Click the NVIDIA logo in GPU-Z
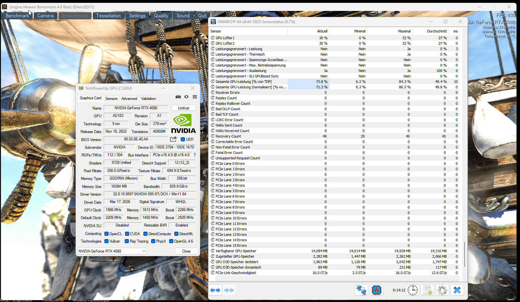Screen dimensions: 520x302 (x=183, y=124)
